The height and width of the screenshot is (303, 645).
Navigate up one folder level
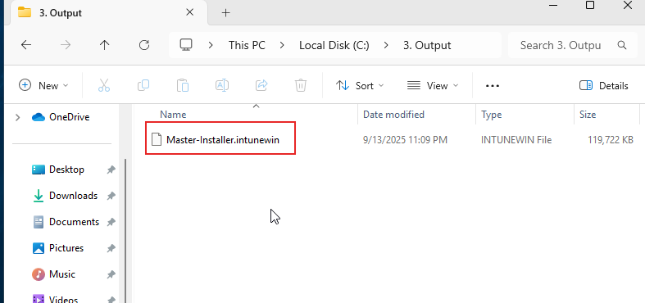(x=104, y=45)
